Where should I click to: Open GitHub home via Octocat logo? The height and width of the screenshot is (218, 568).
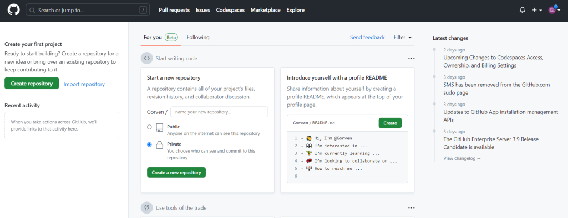[x=14, y=10]
